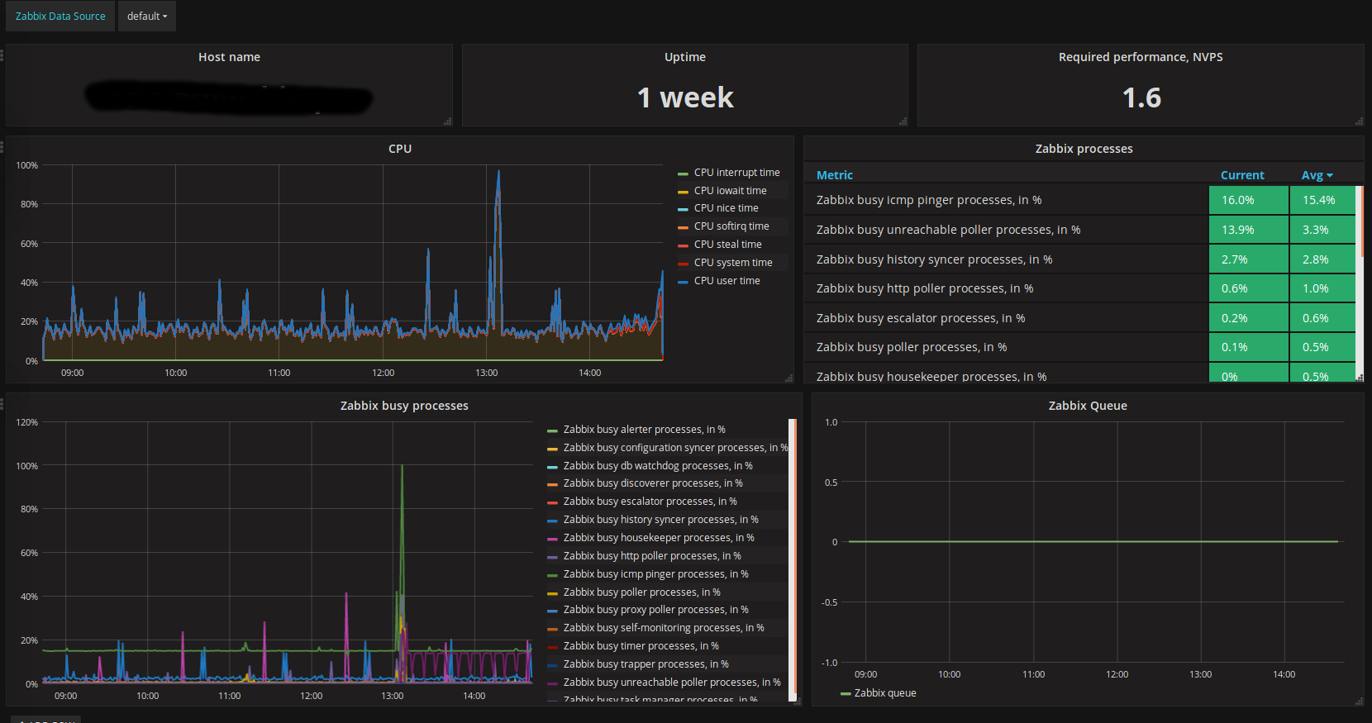Image resolution: width=1372 pixels, height=723 pixels.
Task: Click the CPU panel corner resize handle
Action: [x=788, y=378]
